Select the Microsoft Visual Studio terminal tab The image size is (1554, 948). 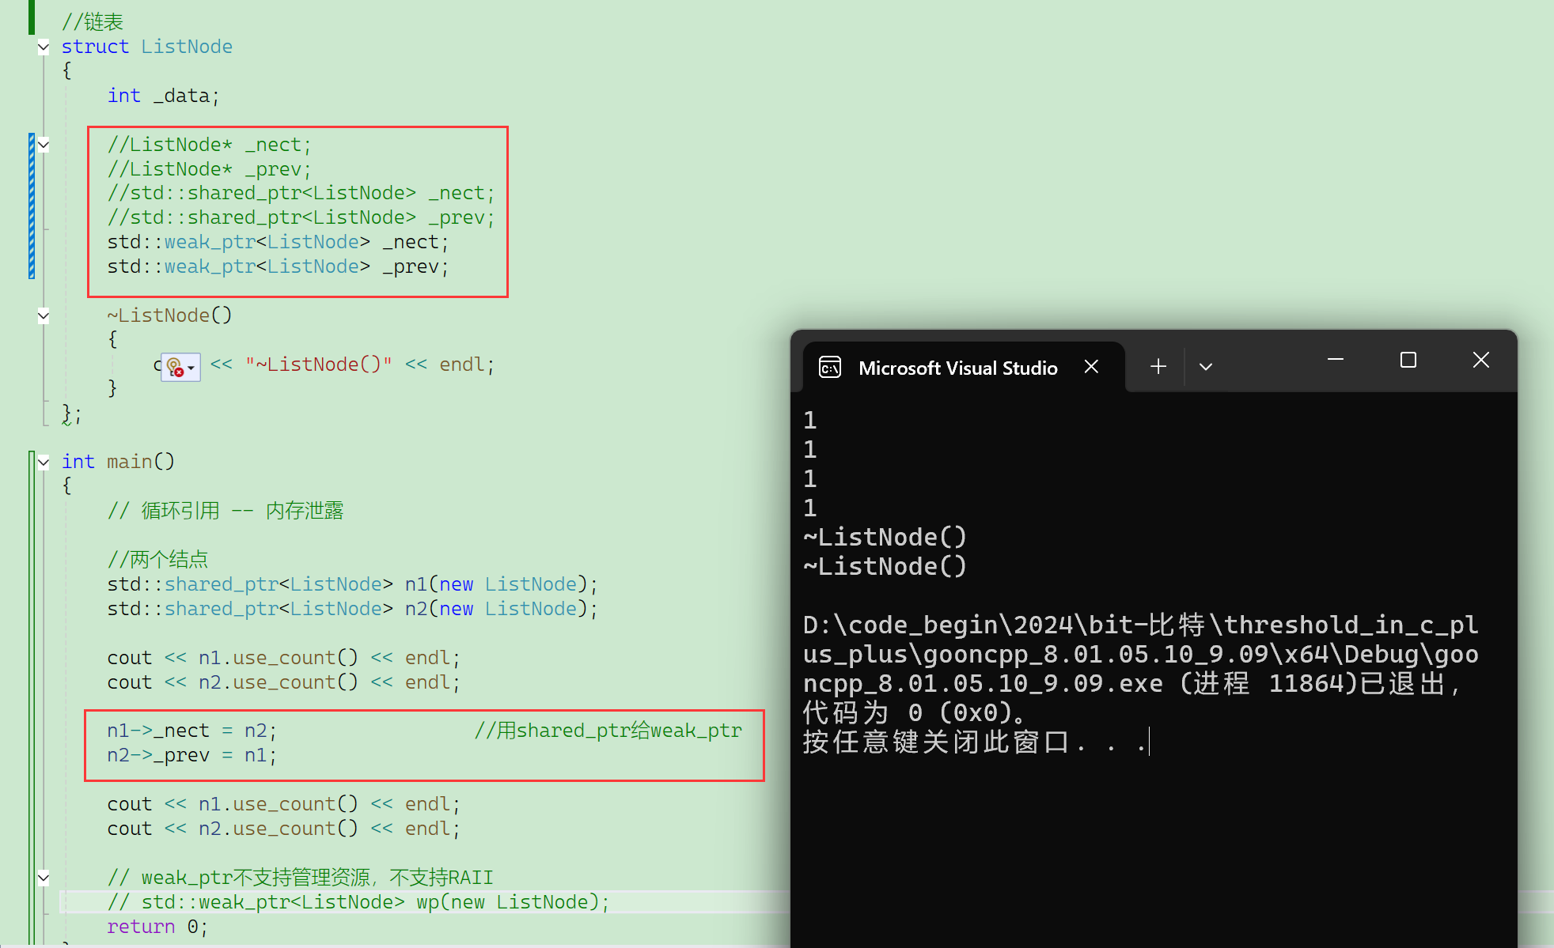[x=957, y=368]
